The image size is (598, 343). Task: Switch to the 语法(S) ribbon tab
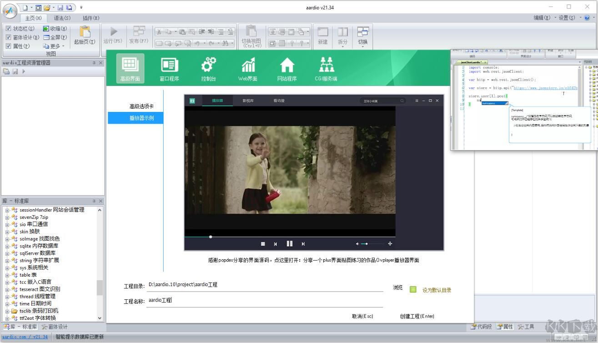click(62, 18)
